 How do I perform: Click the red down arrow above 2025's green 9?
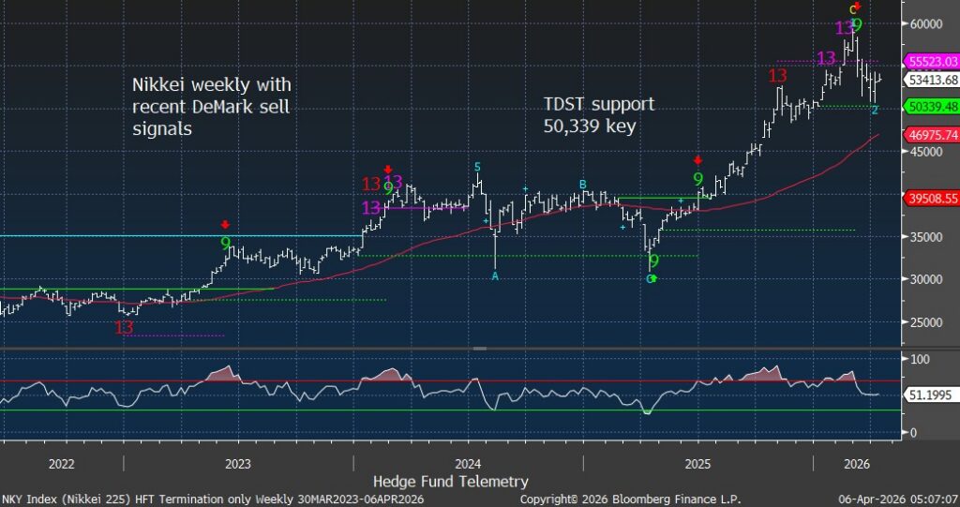click(x=697, y=161)
